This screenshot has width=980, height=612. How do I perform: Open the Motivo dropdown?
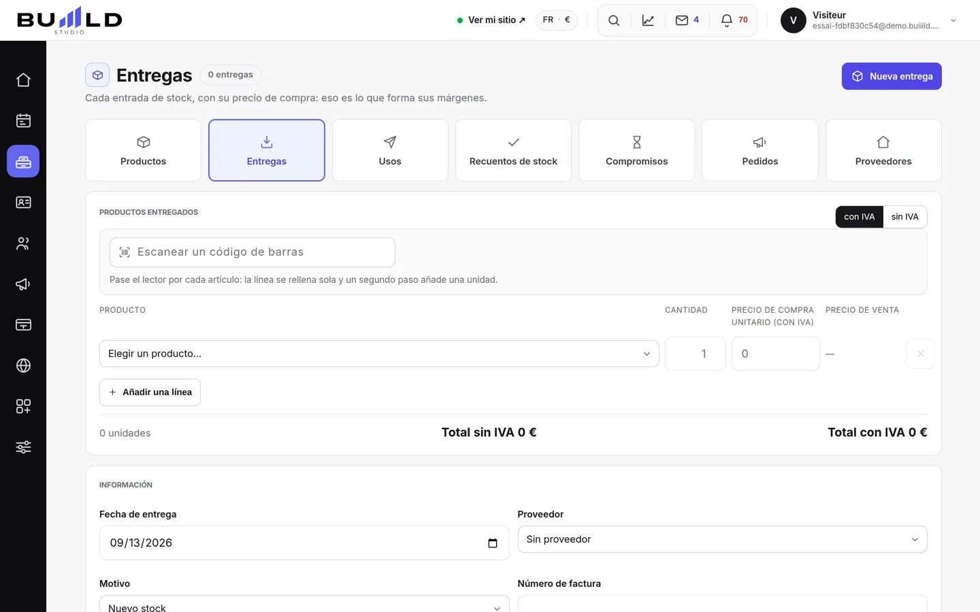304,604
